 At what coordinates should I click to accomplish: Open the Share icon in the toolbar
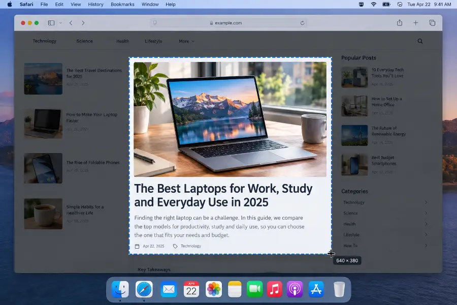coord(400,22)
